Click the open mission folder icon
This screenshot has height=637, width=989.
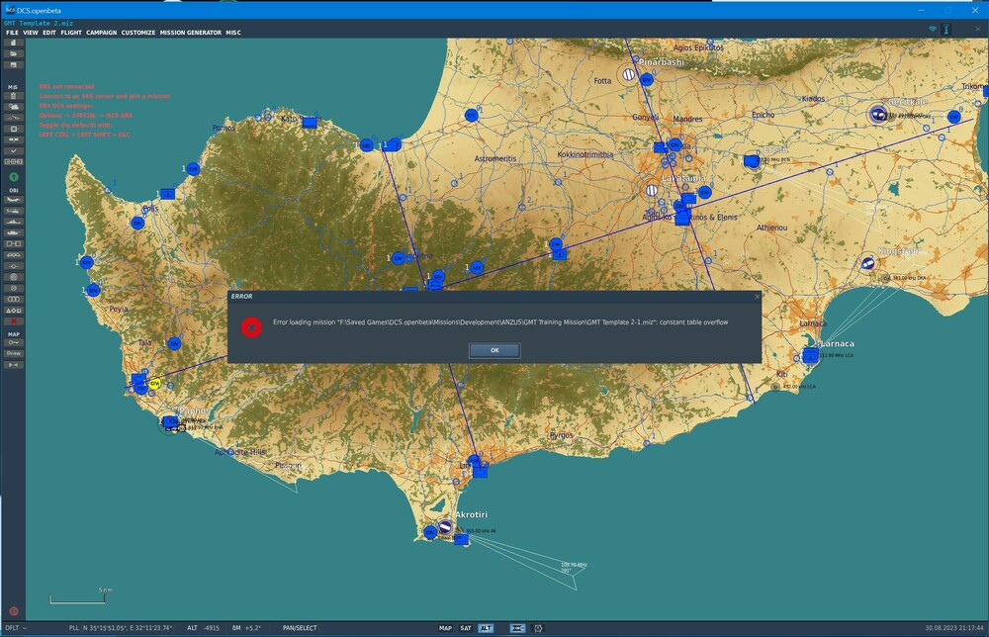coord(14,53)
